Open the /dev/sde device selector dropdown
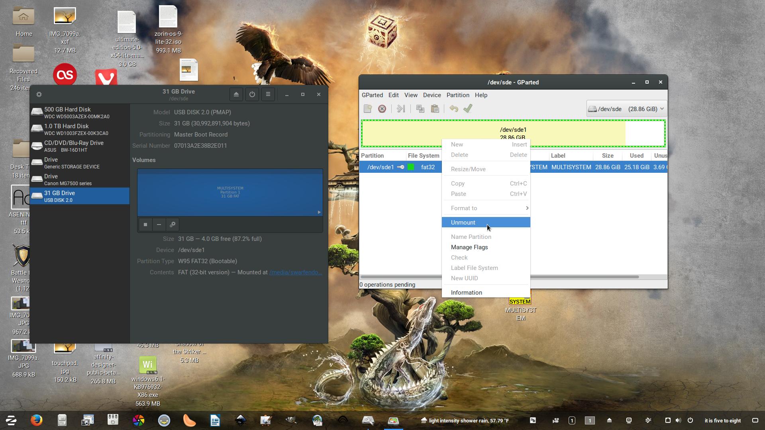 [626, 109]
